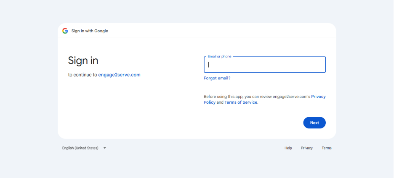Open the footer Privacy link
Screen dimensions: 394x178
306,148
